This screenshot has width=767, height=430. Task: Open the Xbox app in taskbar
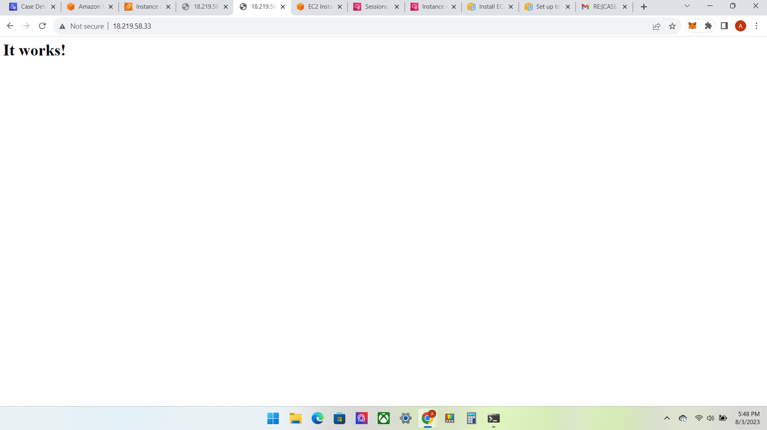(x=383, y=419)
